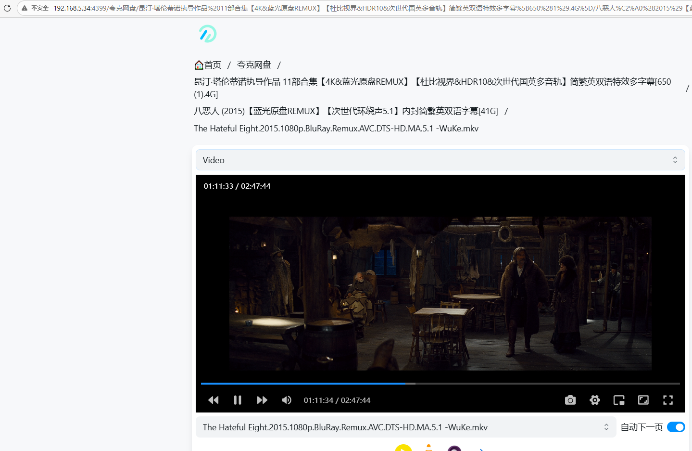The image size is (692, 451).
Task: Open the 夸克网盘 breadcrumb link
Action: (254, 64)
